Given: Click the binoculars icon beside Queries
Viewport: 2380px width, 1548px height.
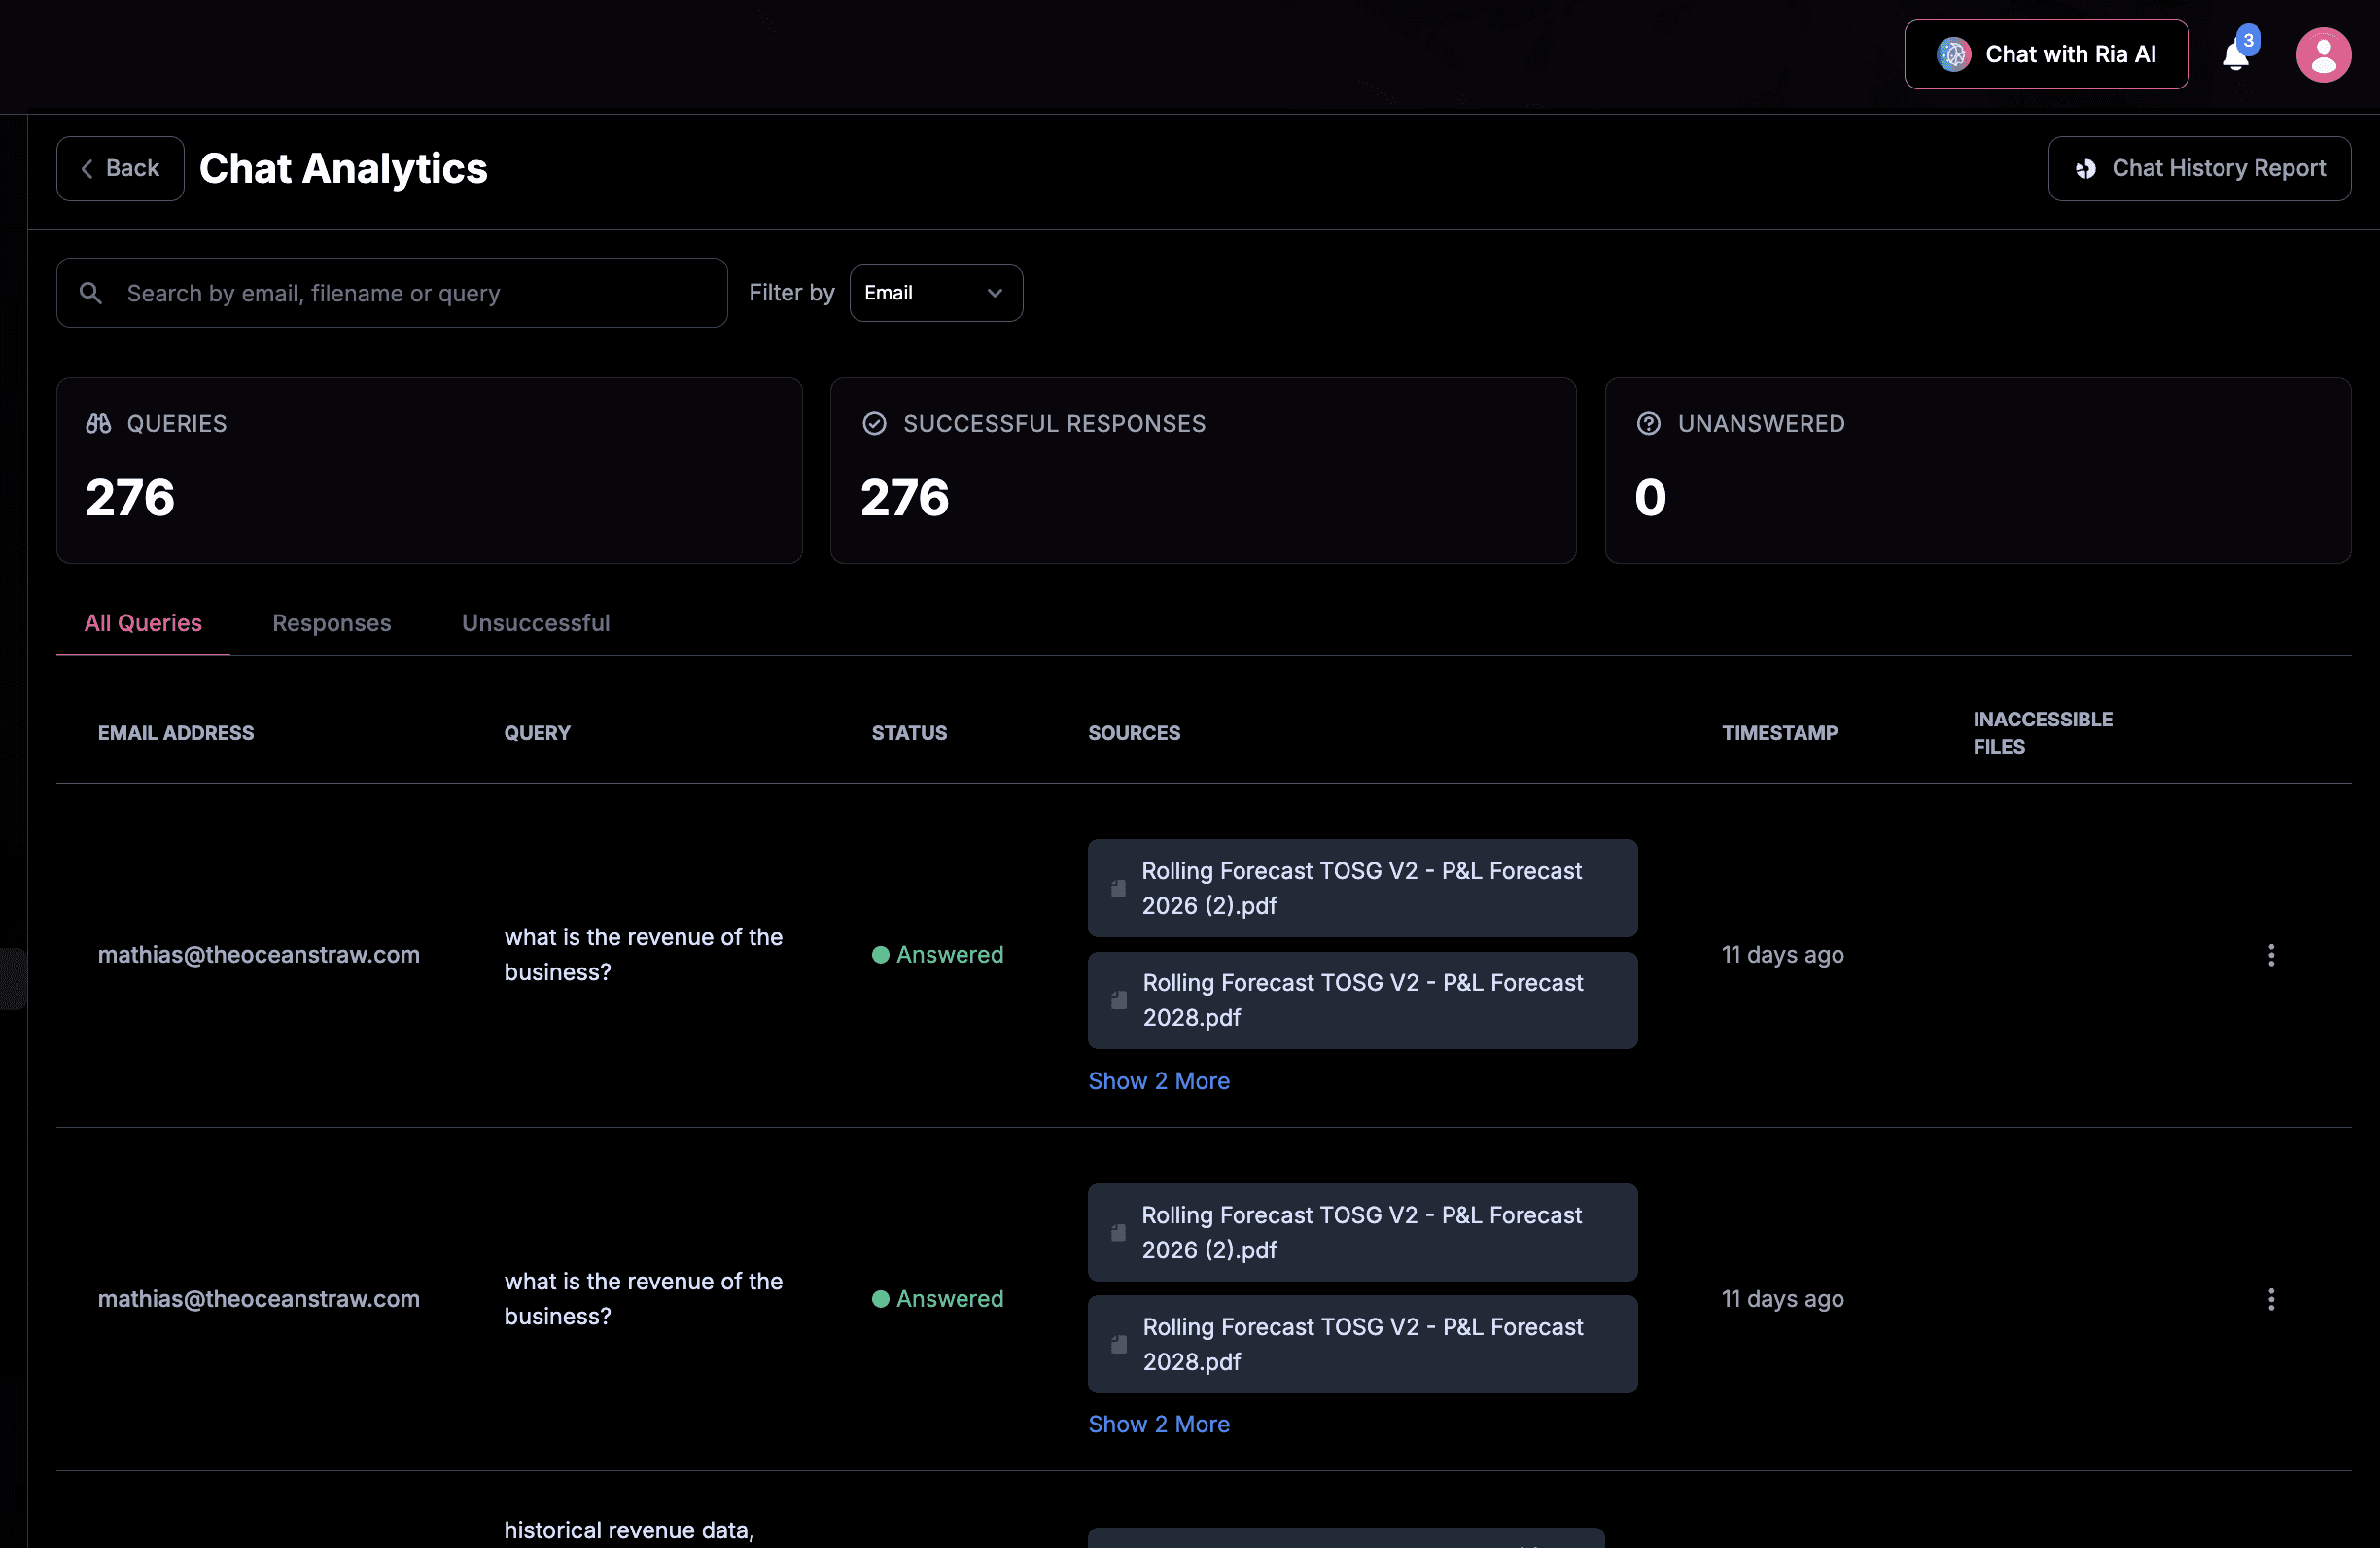Looking at the screenshot, I should [98, 424].
